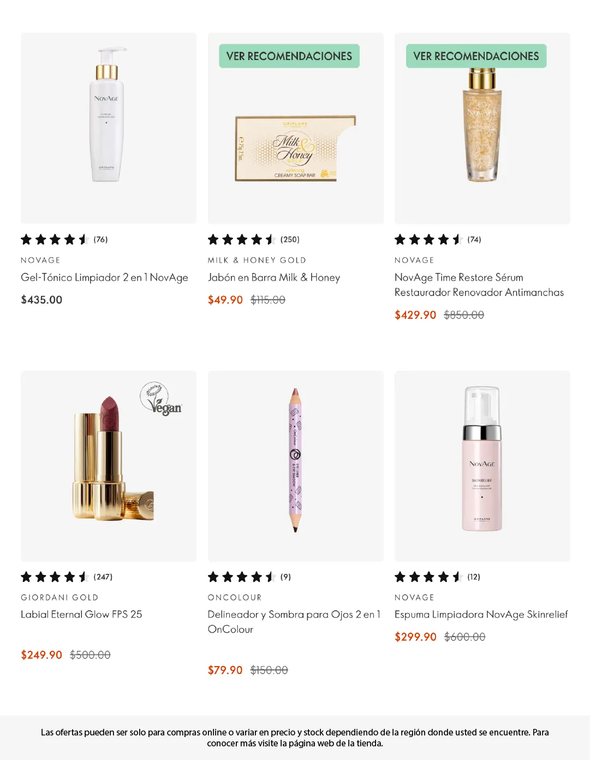
Task: Click the Milk & Honey soap bar image
Action: pos(295,149)
